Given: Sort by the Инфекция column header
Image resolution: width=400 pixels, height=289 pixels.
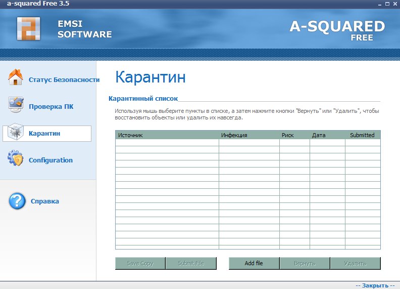Looking at the screenshot, I should [249, 135].
